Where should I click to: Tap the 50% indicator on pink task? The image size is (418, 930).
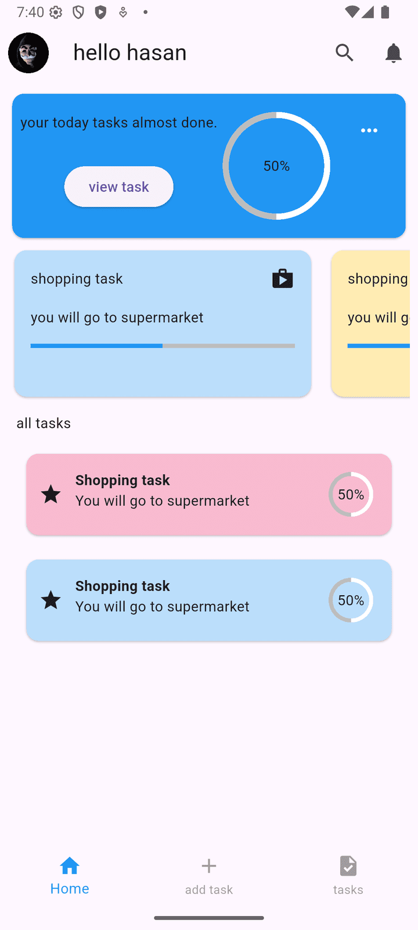pos(351,495)
